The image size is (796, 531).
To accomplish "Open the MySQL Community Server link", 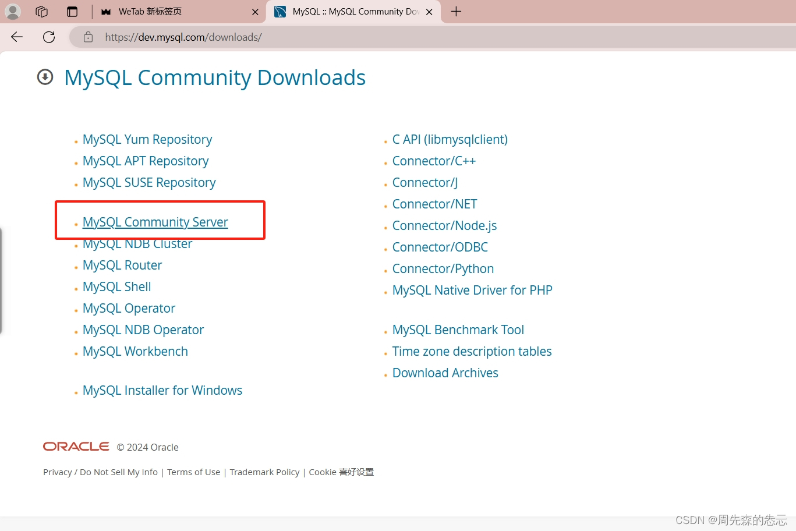I will point(155,222).
